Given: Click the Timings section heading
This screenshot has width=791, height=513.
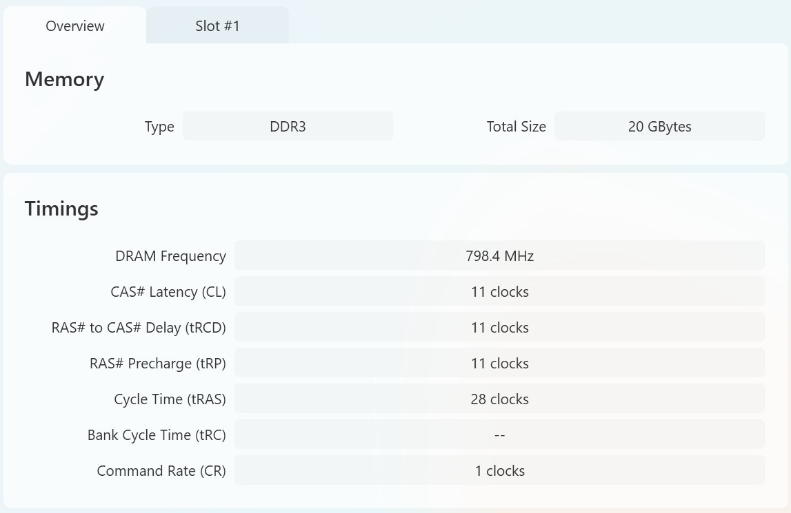Looking at the screenshot, I should pyautogui.click(x=61, y=209).
